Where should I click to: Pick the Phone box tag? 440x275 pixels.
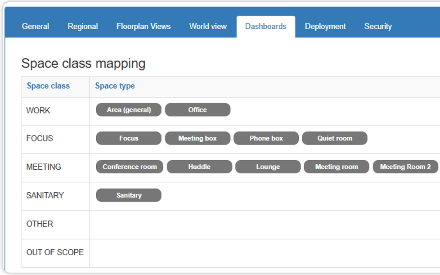(x=266, y=138)
